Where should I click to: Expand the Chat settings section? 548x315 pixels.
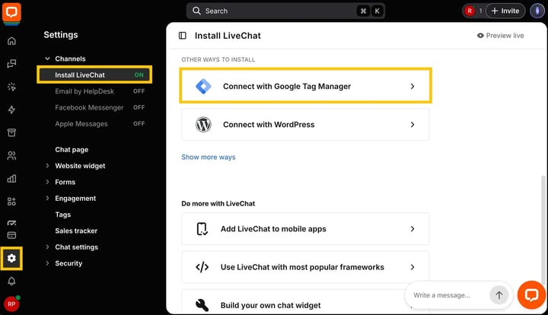pyautogui.click(x=47, y=247)
